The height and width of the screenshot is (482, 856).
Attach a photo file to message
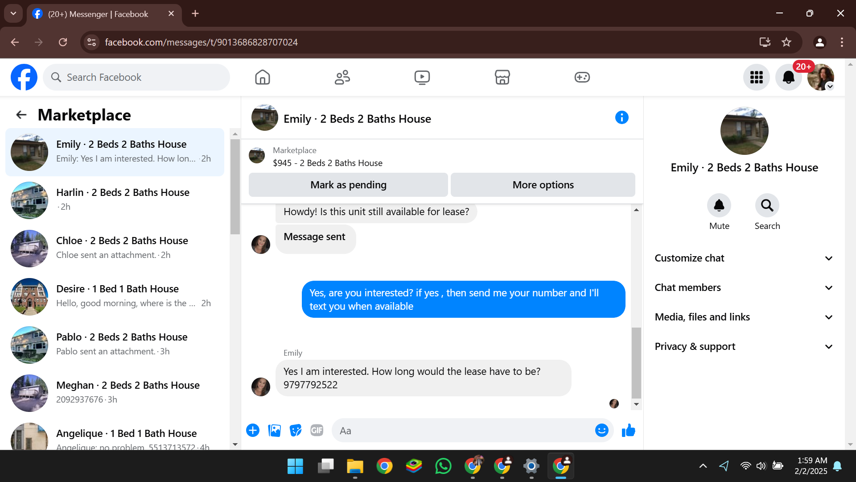pyautogui.click(x=274, y=431)
